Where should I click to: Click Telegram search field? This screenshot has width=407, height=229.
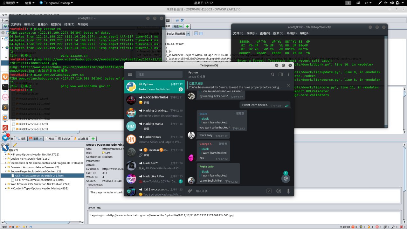(159, 74)
